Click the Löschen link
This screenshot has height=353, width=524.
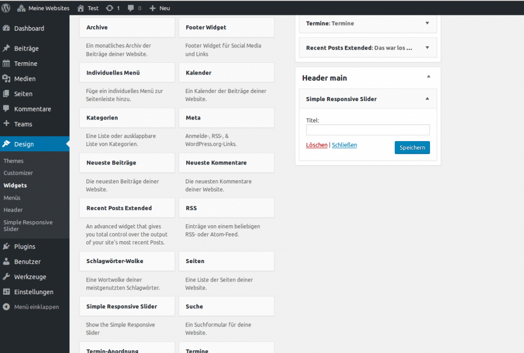click(316, 145)
